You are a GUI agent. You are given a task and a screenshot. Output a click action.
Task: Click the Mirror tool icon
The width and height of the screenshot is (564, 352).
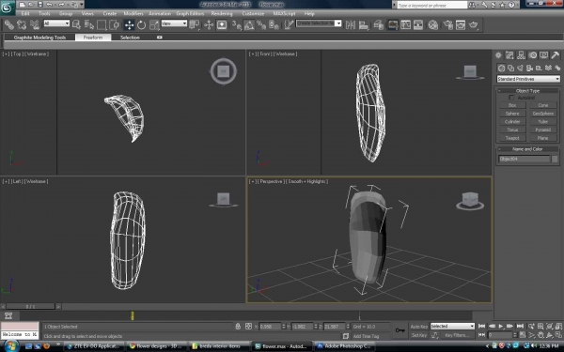pos(351,24)
